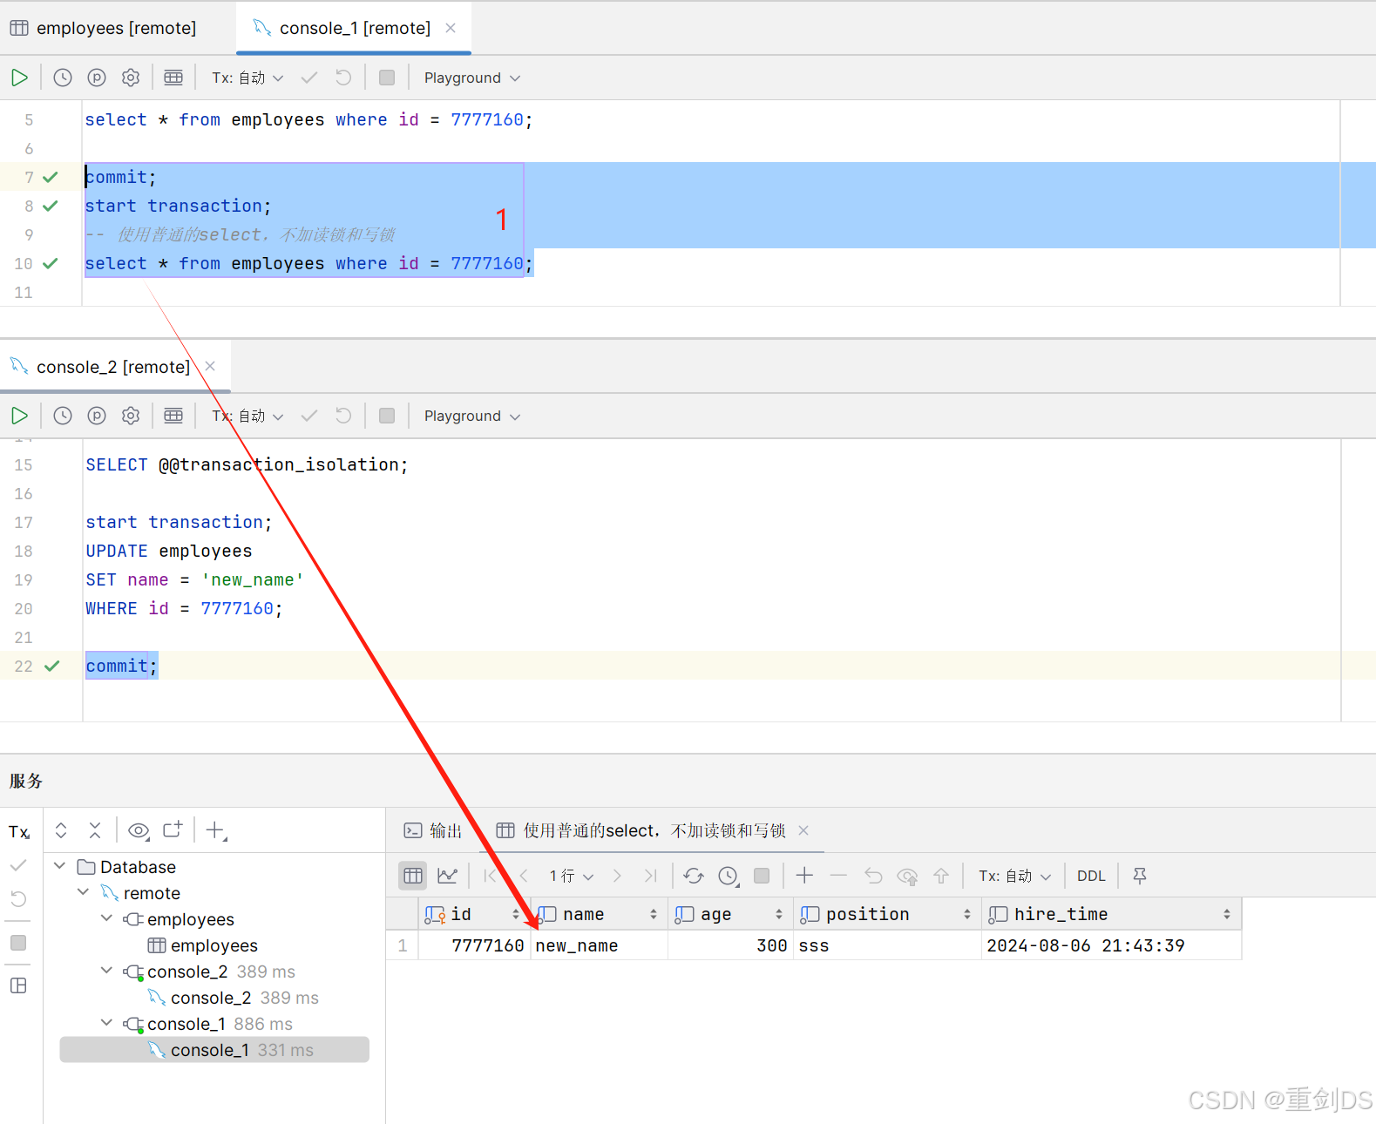Switch to table view in results toolbar
This screenshot has width=1376, height=1124.
pos(413,876)
